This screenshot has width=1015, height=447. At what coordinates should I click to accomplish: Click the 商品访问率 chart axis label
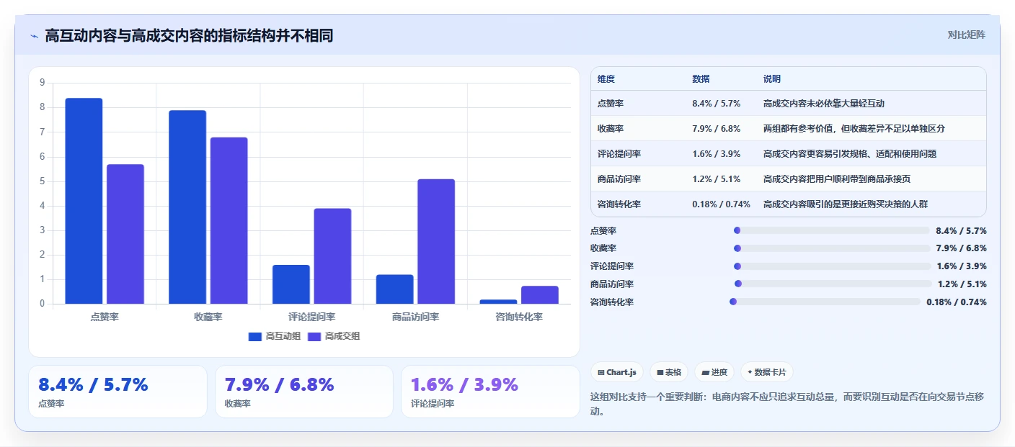tap(415, 317)
